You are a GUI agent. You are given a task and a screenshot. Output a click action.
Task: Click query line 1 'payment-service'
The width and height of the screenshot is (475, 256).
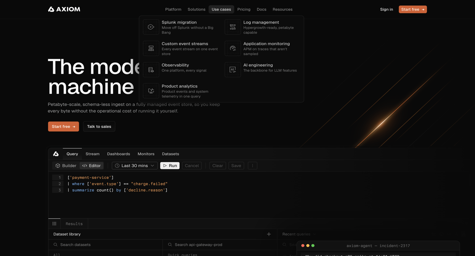coord(90,177)
